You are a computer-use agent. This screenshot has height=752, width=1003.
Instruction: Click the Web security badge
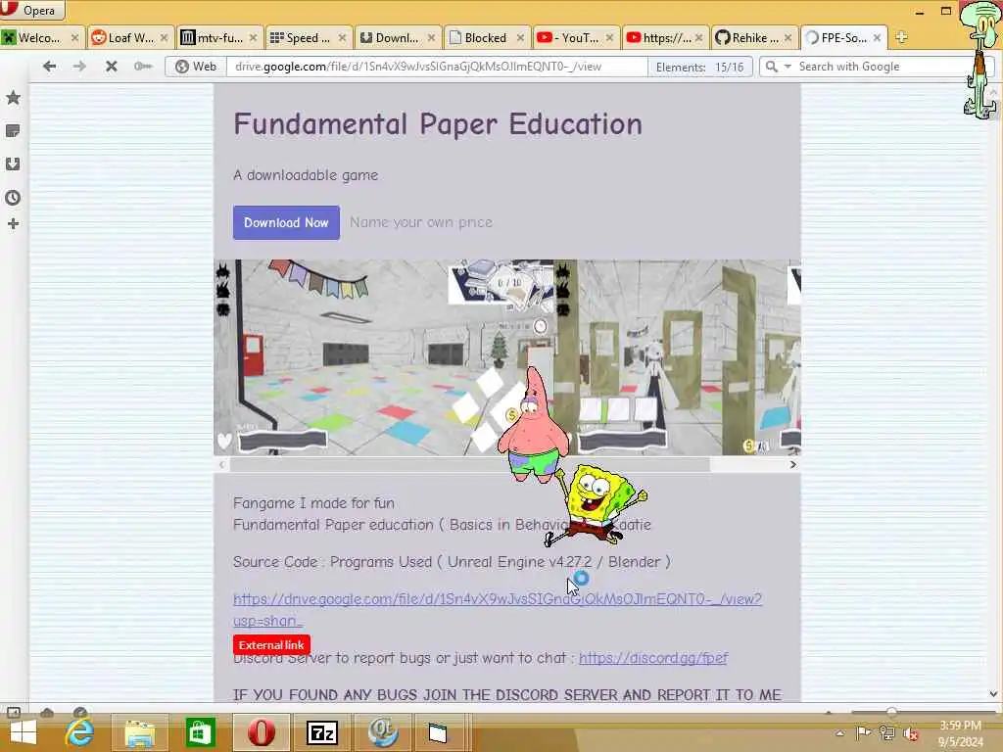click(x=196, y=67)
